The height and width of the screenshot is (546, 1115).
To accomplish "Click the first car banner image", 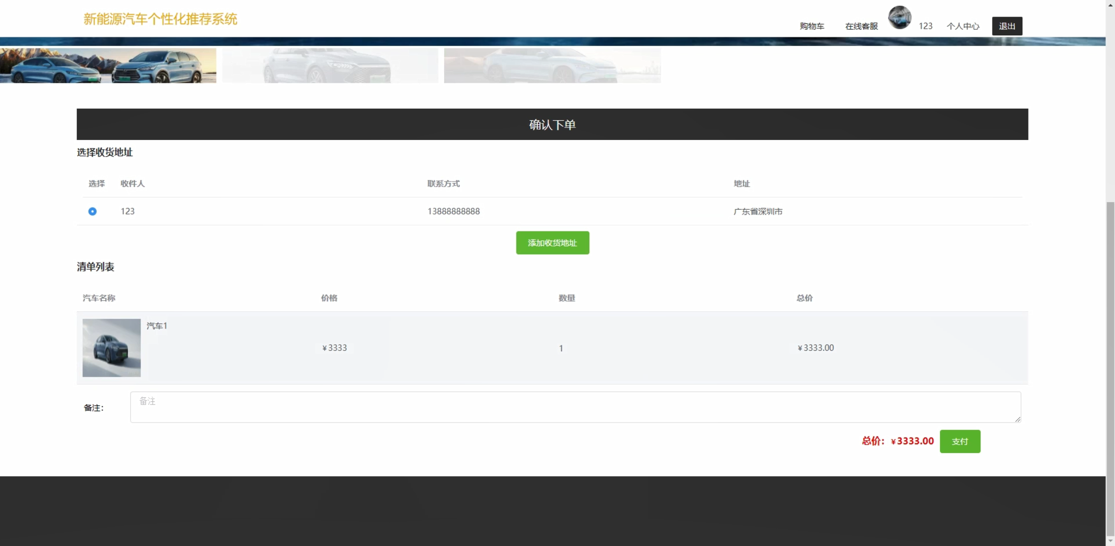I will click(108, 66).
